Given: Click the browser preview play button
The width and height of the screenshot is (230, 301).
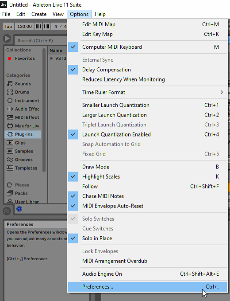Looking at the screenshot, I should (7, 39).
